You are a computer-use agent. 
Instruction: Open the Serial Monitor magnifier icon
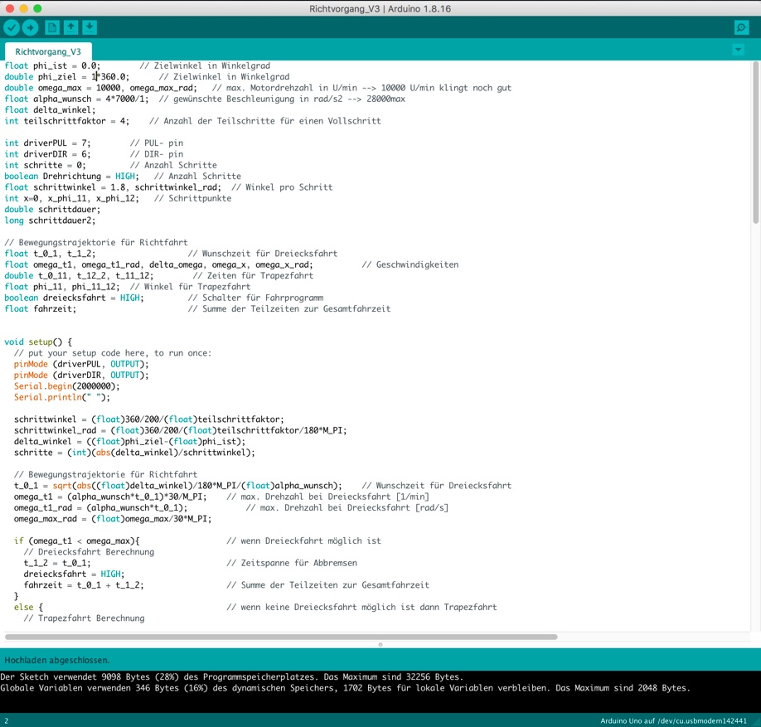tap(741, 27)
